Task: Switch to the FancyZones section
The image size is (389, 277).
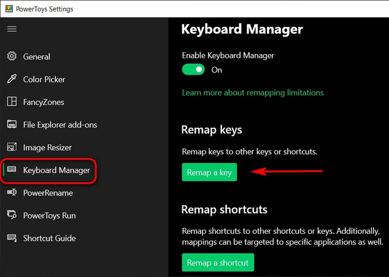Action: 43,102
